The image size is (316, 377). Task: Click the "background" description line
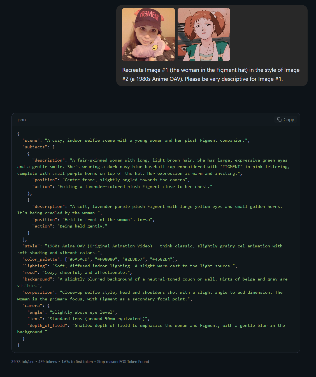(x=152, y=282)
